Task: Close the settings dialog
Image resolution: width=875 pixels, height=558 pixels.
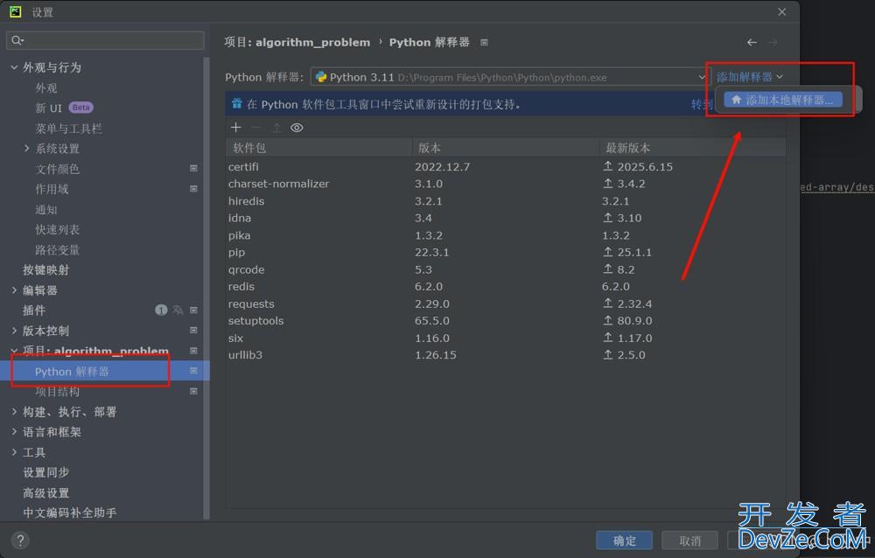Action: coord(781,11)
